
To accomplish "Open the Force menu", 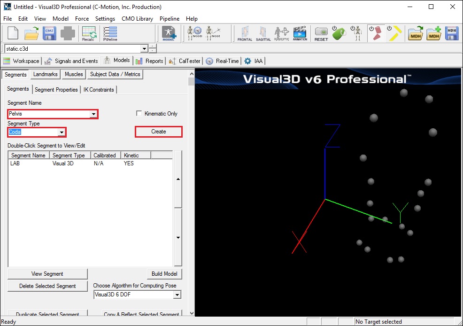I will coord(82,19).
